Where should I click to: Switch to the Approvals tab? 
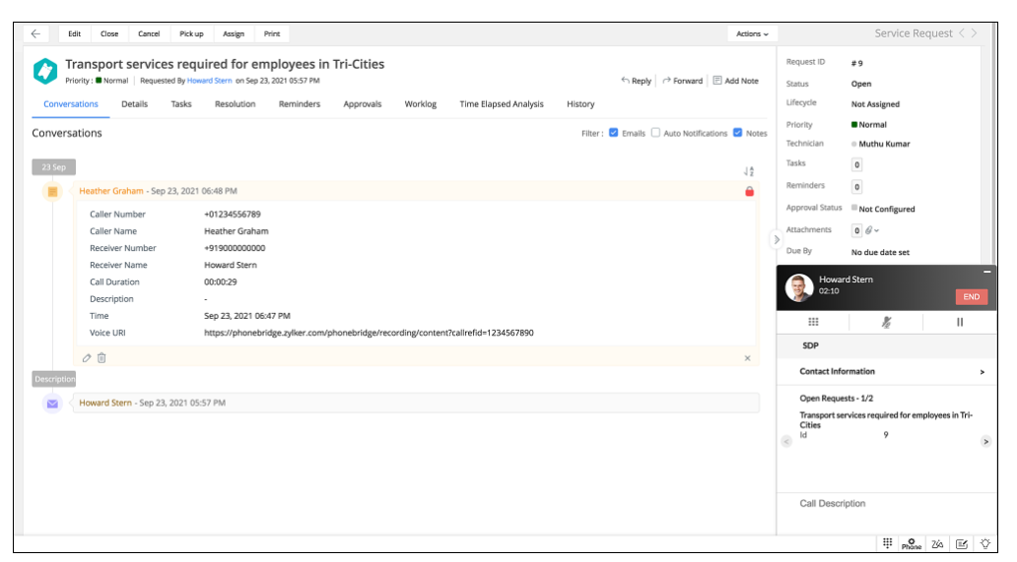362,104
